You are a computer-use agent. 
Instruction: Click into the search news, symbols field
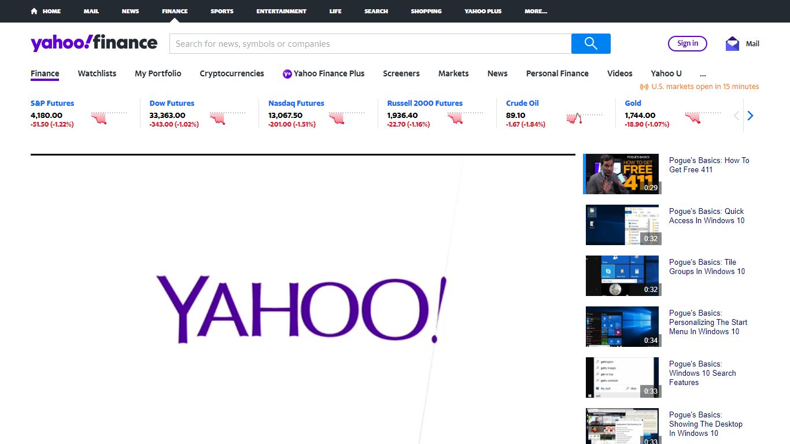tap(370, 43)
